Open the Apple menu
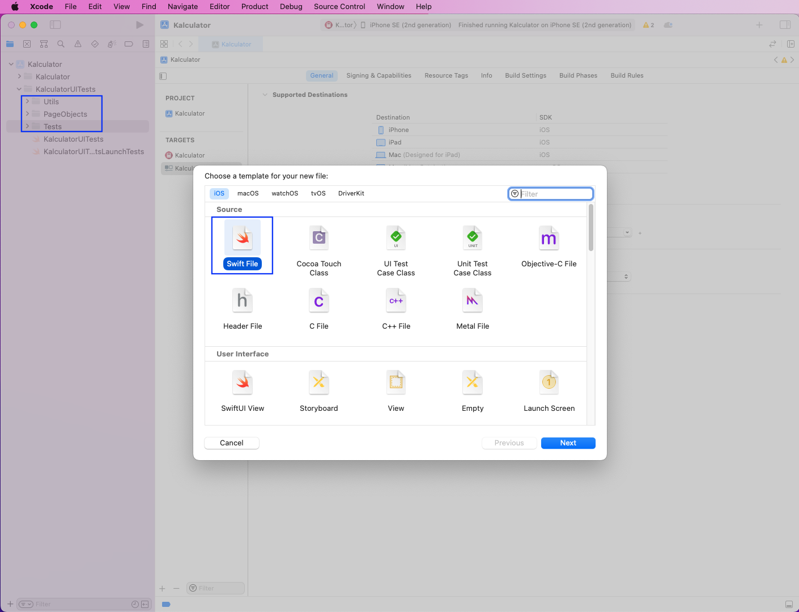The image size is (799, 612). (15, 7)
